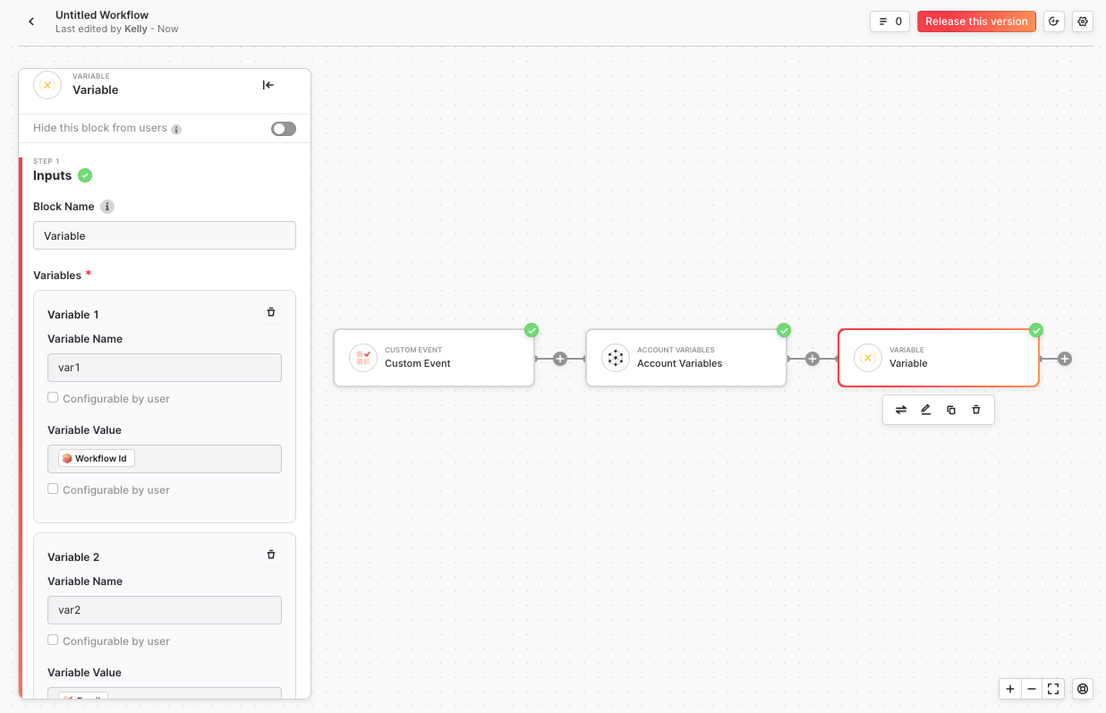Open workflow settings gear icon
The width and height of the screenshot is (1106, 713).
(x=1083, y=21)
